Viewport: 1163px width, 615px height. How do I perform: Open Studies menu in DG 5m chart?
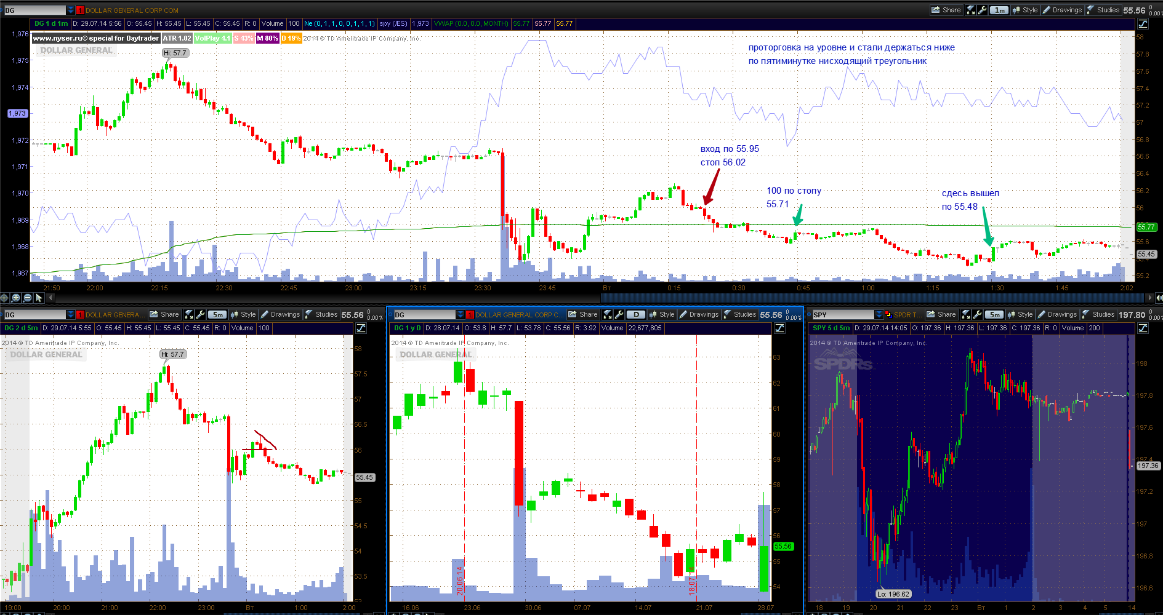pos(321,314)
